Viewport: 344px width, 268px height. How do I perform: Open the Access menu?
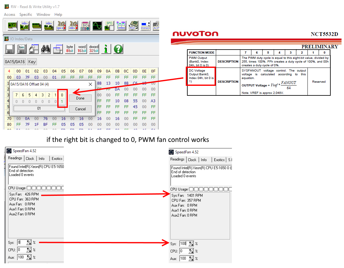click(x=10, y=15)
